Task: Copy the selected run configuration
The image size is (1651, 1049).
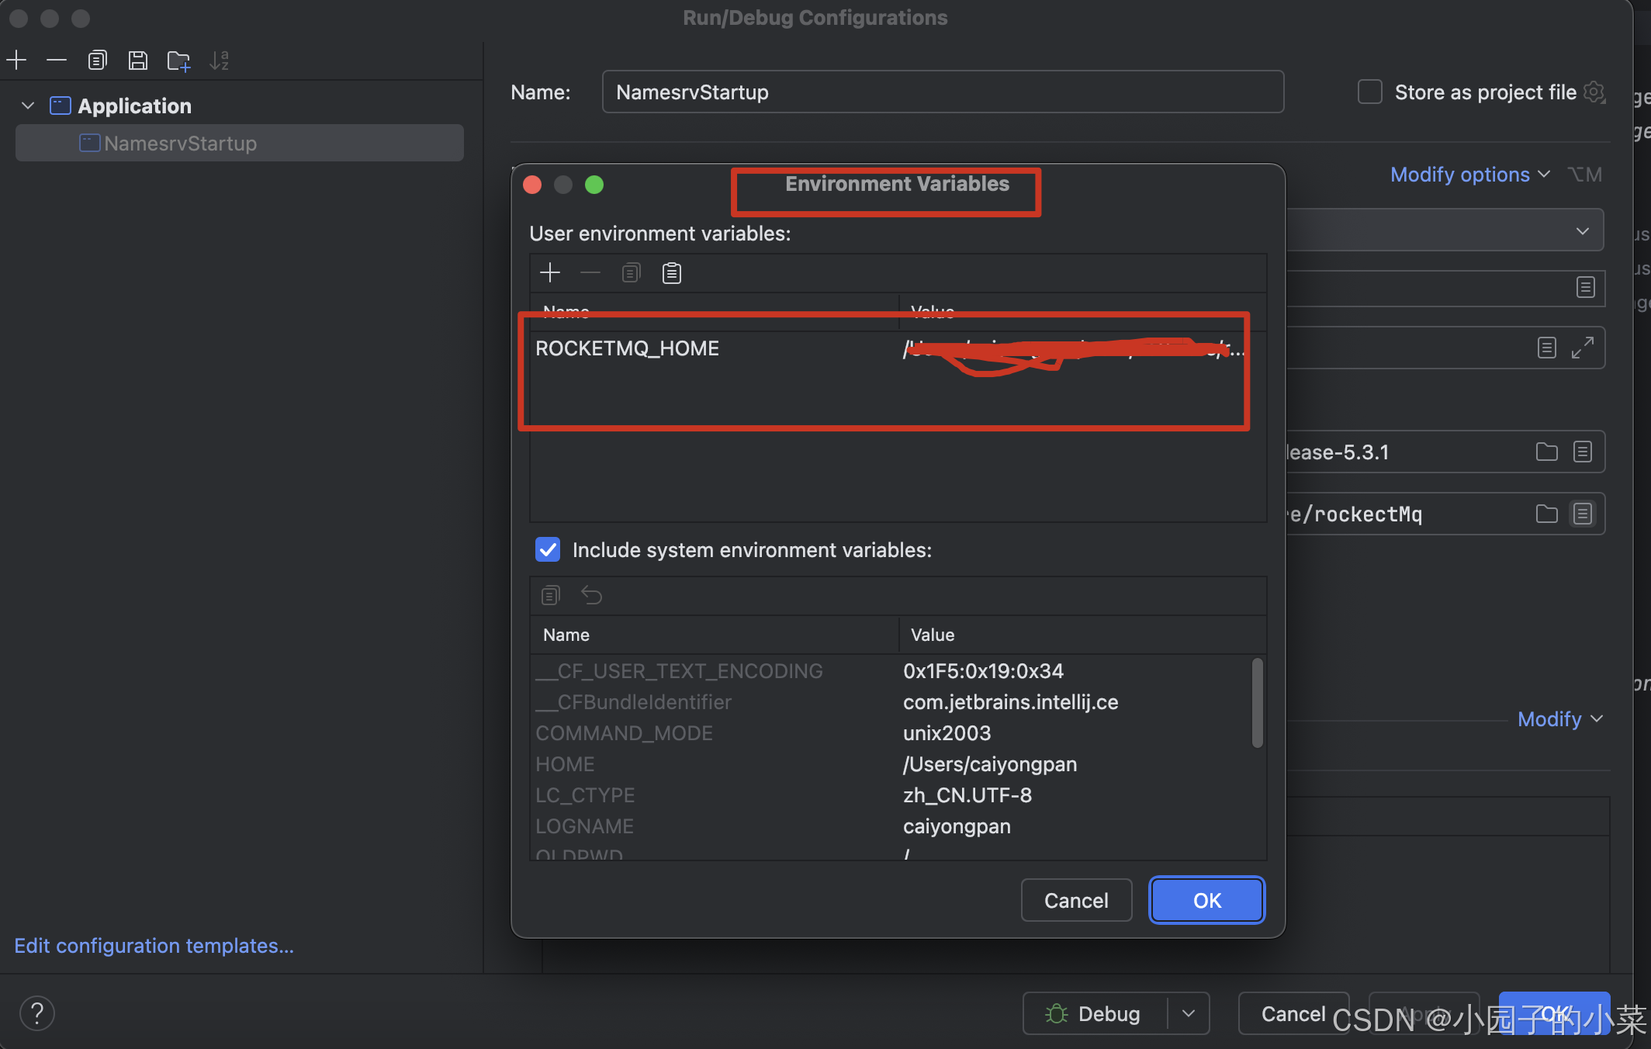Action: click(97, 60)
